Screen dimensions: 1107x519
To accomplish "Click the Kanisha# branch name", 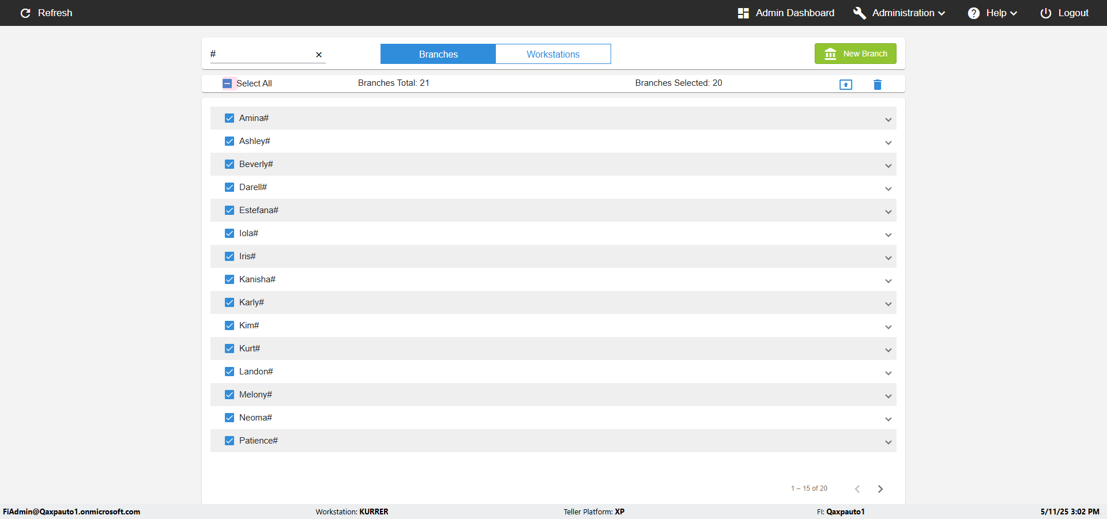I will 257,279.
